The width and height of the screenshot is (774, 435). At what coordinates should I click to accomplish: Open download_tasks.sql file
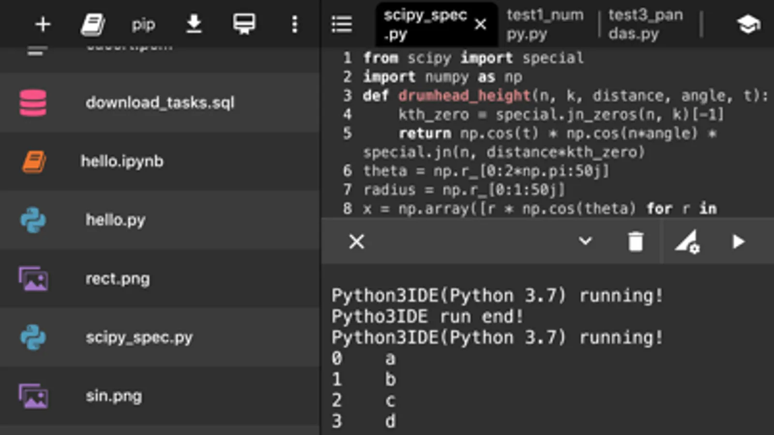click(x=160, y=102)
